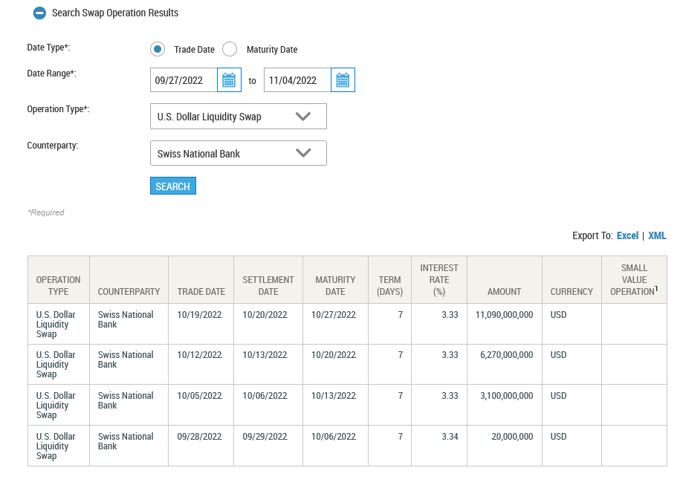Click the start date field 09/27/2022

184,80
